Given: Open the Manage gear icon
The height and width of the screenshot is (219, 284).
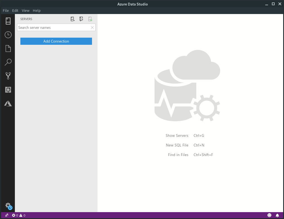Looking at the screenshot, I should tap(8, 206).
